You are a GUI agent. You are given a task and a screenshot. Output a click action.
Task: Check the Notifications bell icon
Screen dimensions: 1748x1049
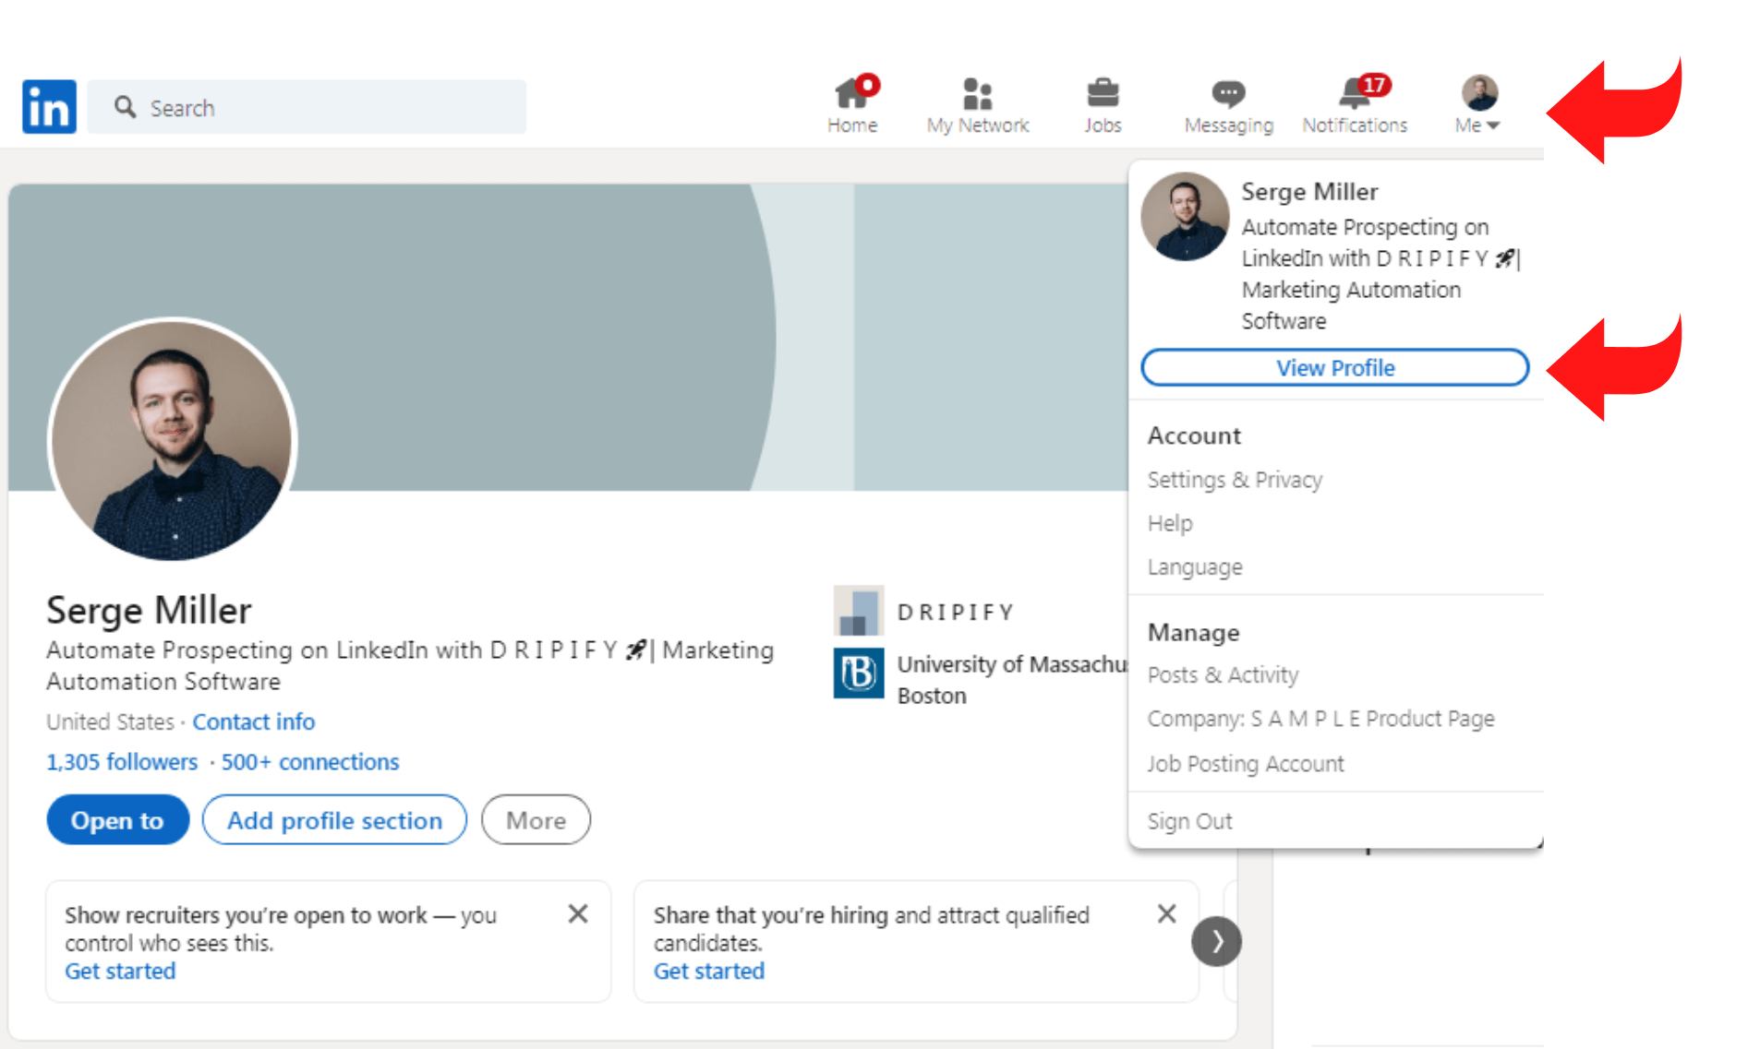(x=1355, y=95)
